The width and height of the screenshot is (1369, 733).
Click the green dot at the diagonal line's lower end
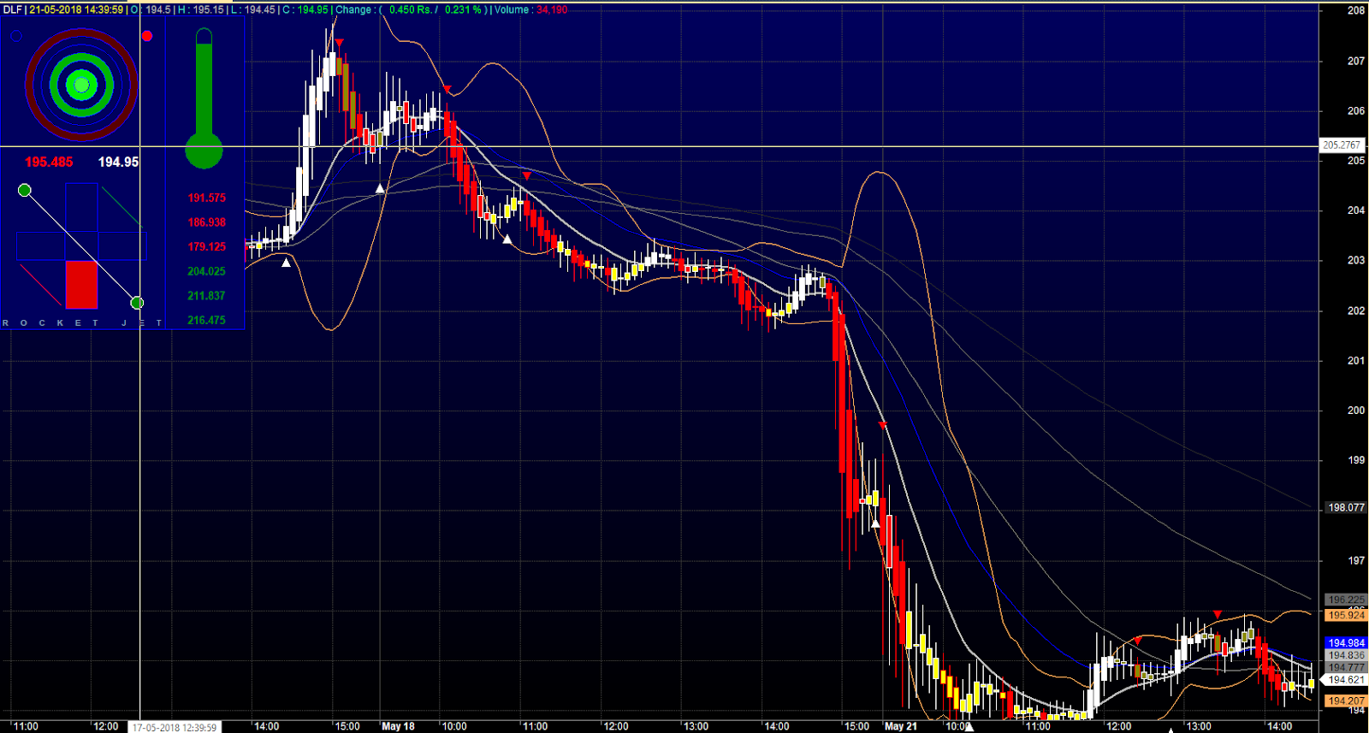137,303
